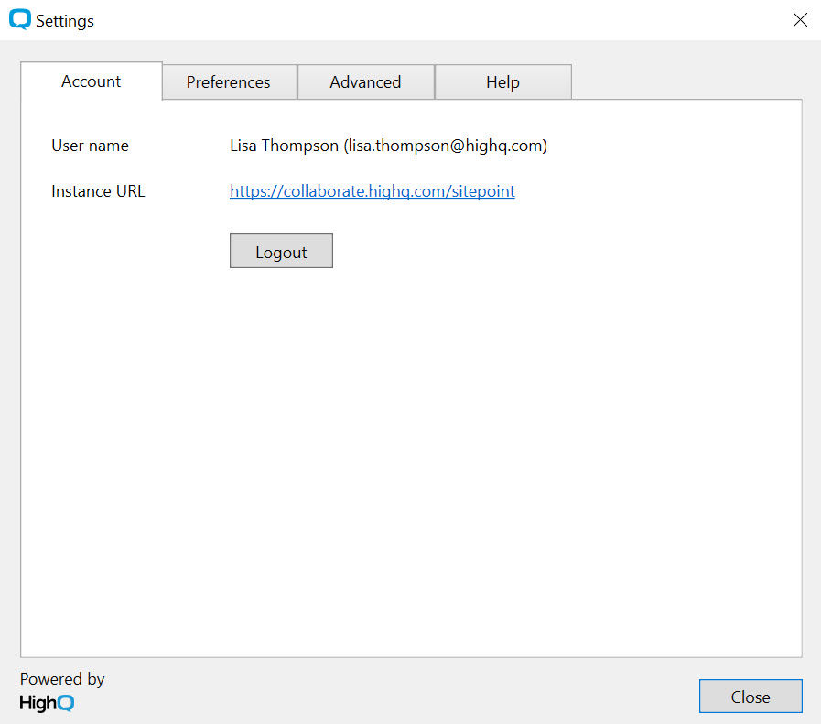Click the Lisa Thompson name text
This screenshot has width=821, height=724.
[x=284, y=146]
